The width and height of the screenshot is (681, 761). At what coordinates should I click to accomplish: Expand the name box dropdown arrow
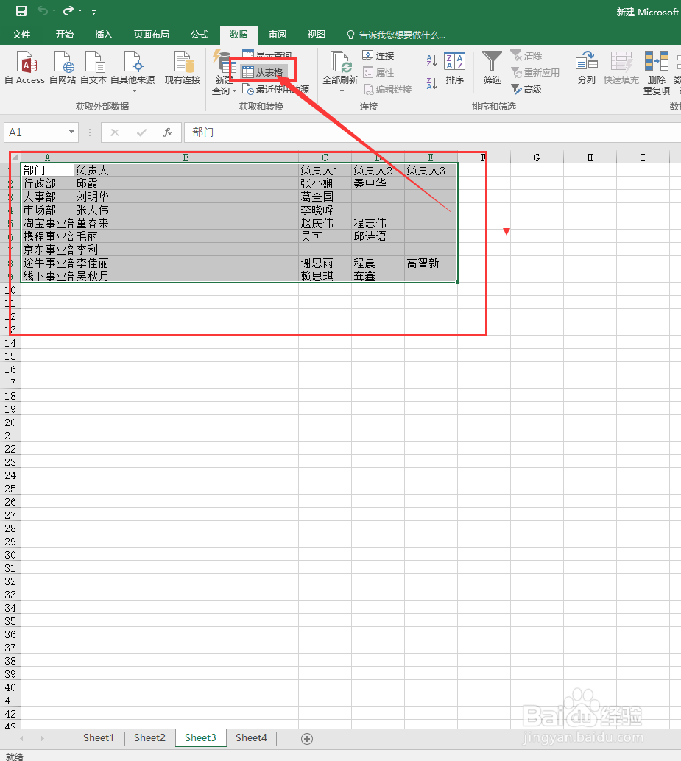click(x=72, y=132)
